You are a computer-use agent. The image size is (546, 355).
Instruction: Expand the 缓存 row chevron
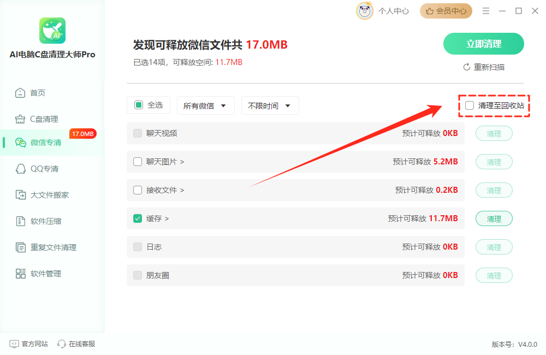(167, 219)
